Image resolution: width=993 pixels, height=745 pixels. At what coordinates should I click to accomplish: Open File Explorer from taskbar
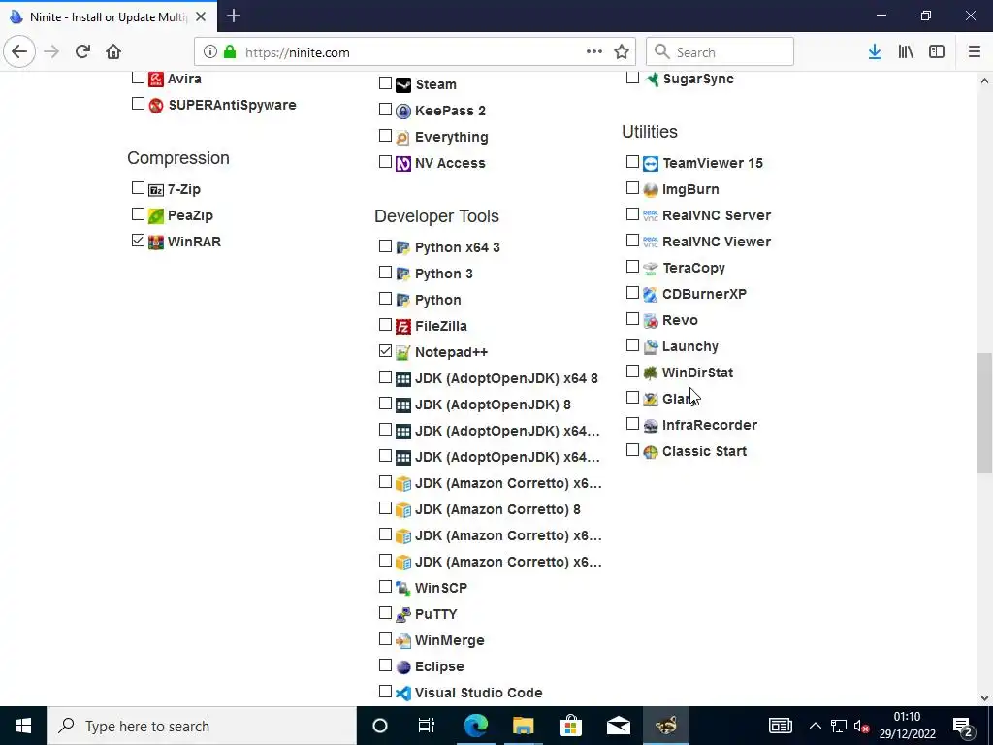(523, 726)
